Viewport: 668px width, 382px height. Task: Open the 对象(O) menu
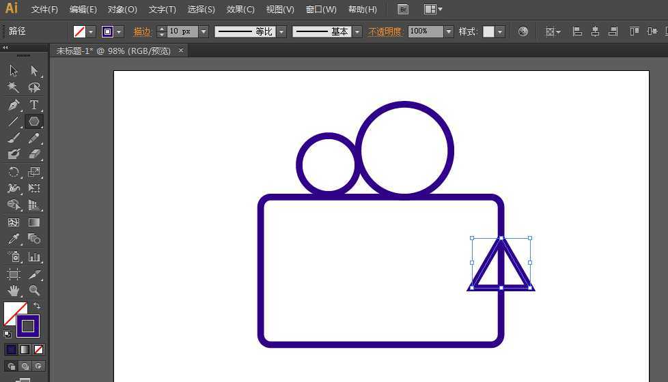tap(122, 10)
